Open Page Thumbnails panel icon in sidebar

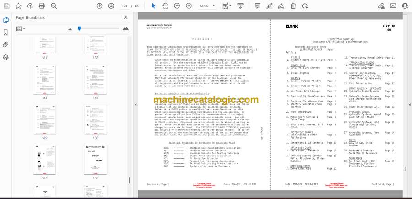coord(5,20)
